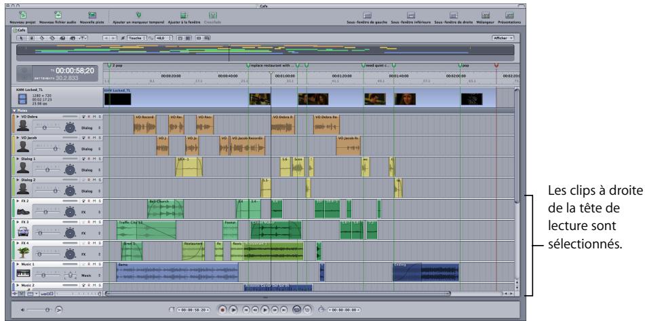Open the Afficher dropdown menu
The height and width of the screenshot is (321, 645).
point(503,38)
